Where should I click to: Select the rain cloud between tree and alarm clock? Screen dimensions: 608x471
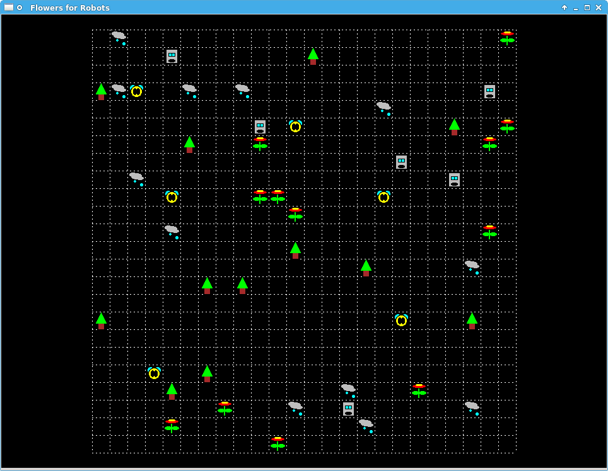(x=119, y=91)
